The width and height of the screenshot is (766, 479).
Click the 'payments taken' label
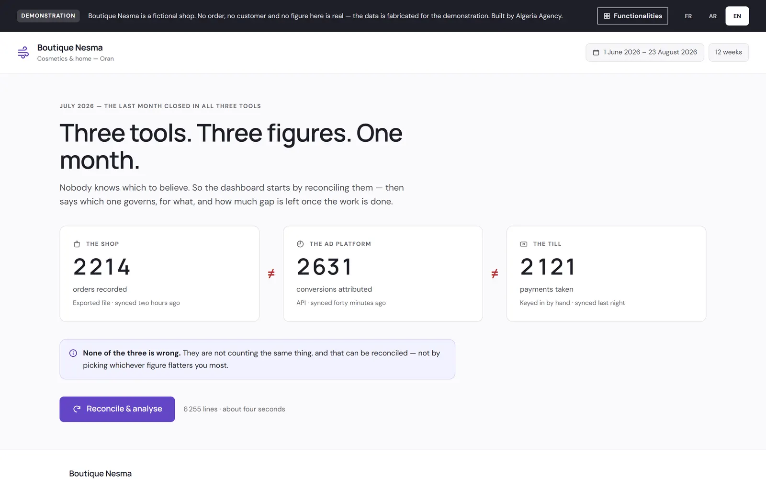547,289
